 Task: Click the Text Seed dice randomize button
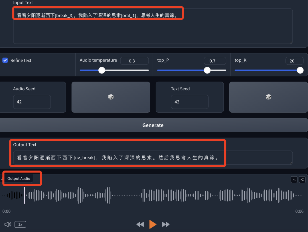[269, 97]
